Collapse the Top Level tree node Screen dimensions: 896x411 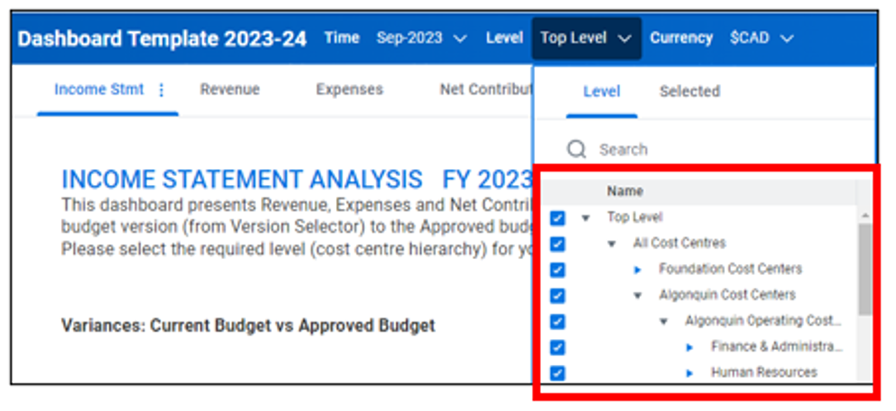coord(585,218)
